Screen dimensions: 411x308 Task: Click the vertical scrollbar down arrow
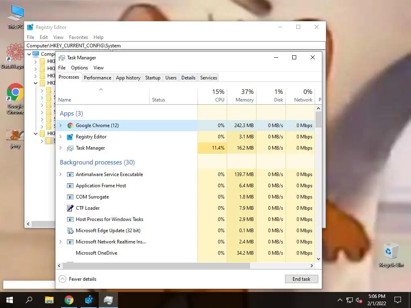318,259
